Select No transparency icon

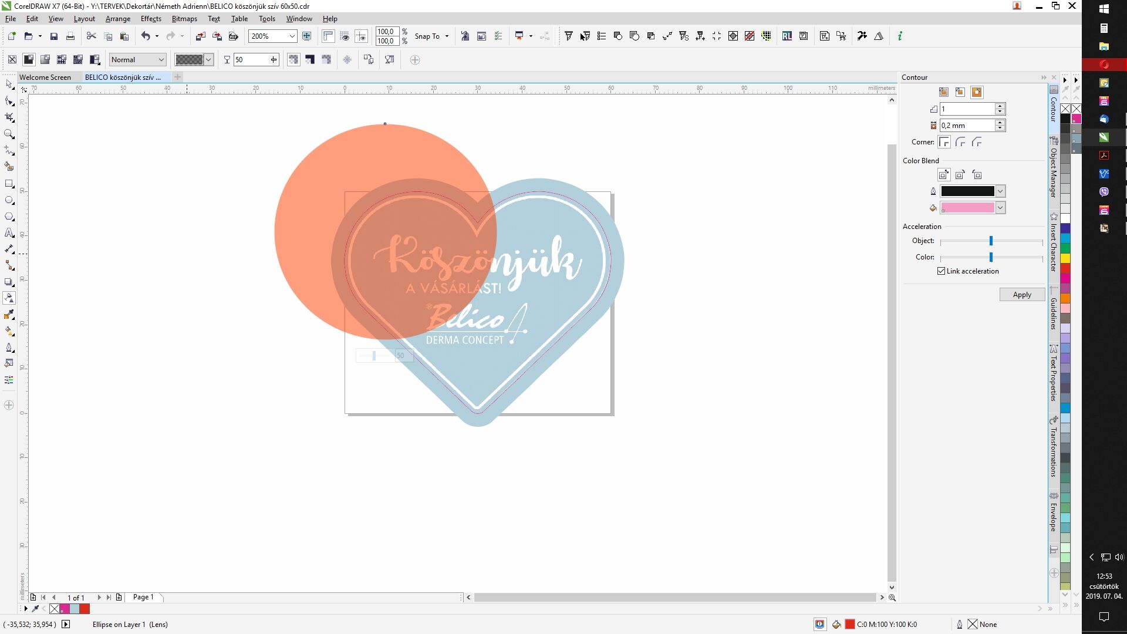pyautogui.click(x=12, y=59)
